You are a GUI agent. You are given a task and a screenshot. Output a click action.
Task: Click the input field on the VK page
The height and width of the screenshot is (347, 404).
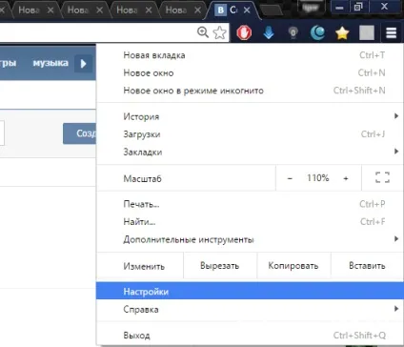(x=2, y=133)
